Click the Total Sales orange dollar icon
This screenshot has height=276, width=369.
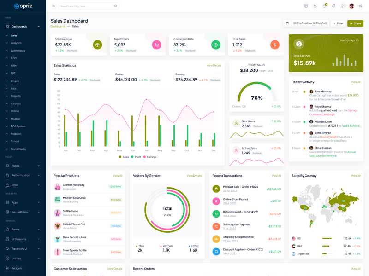pyautogui.click(x=275, y=45)
